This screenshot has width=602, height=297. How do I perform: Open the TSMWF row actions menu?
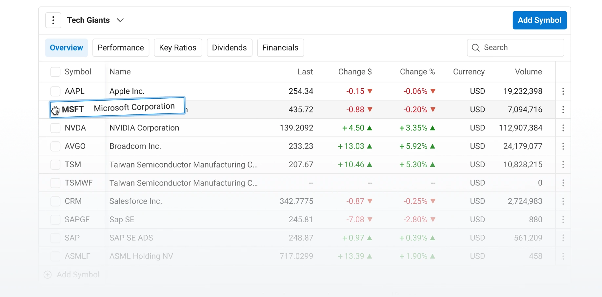click(x=563, y=183)
